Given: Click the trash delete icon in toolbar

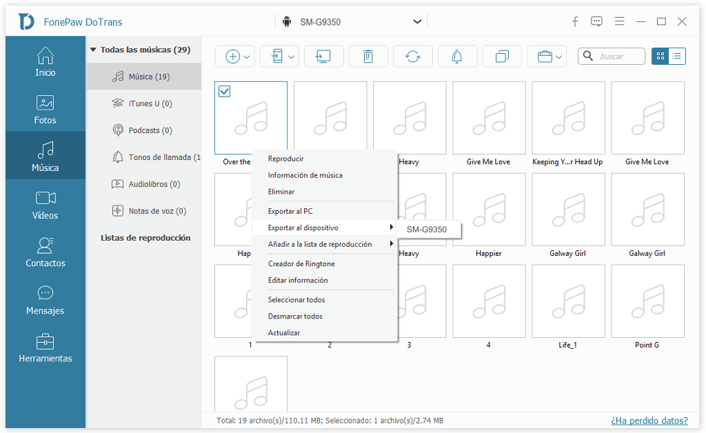Looking at the screenshot, I should click(x=368, y=57).
